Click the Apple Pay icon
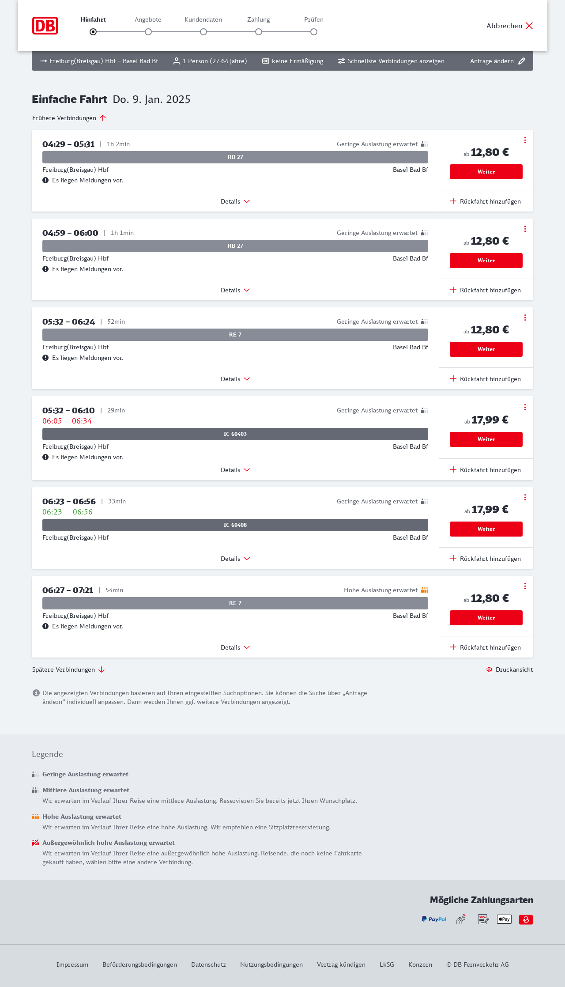 [504, 919]
